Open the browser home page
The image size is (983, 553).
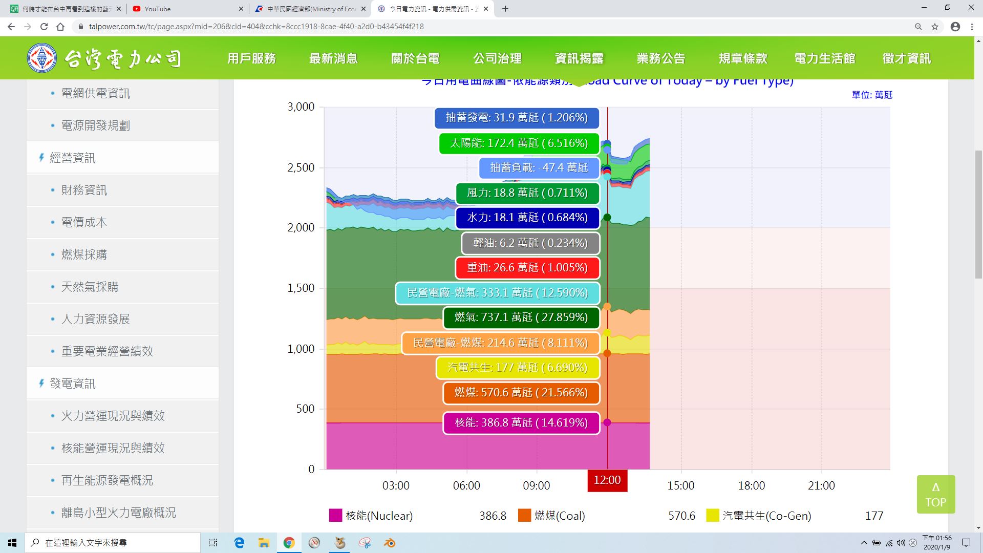(60, 27)
